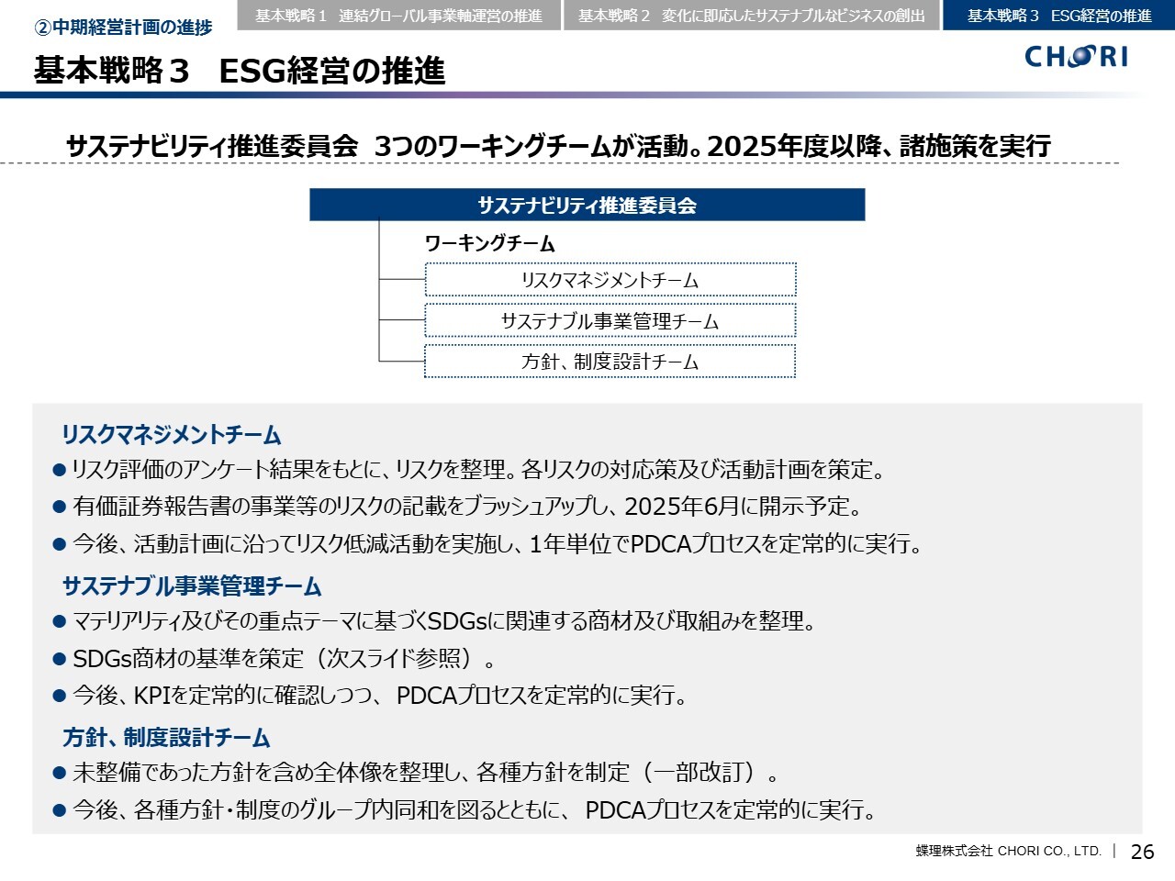
Task: Select the 方針、制度設計チーム dotted box
Action: (610, 362)
